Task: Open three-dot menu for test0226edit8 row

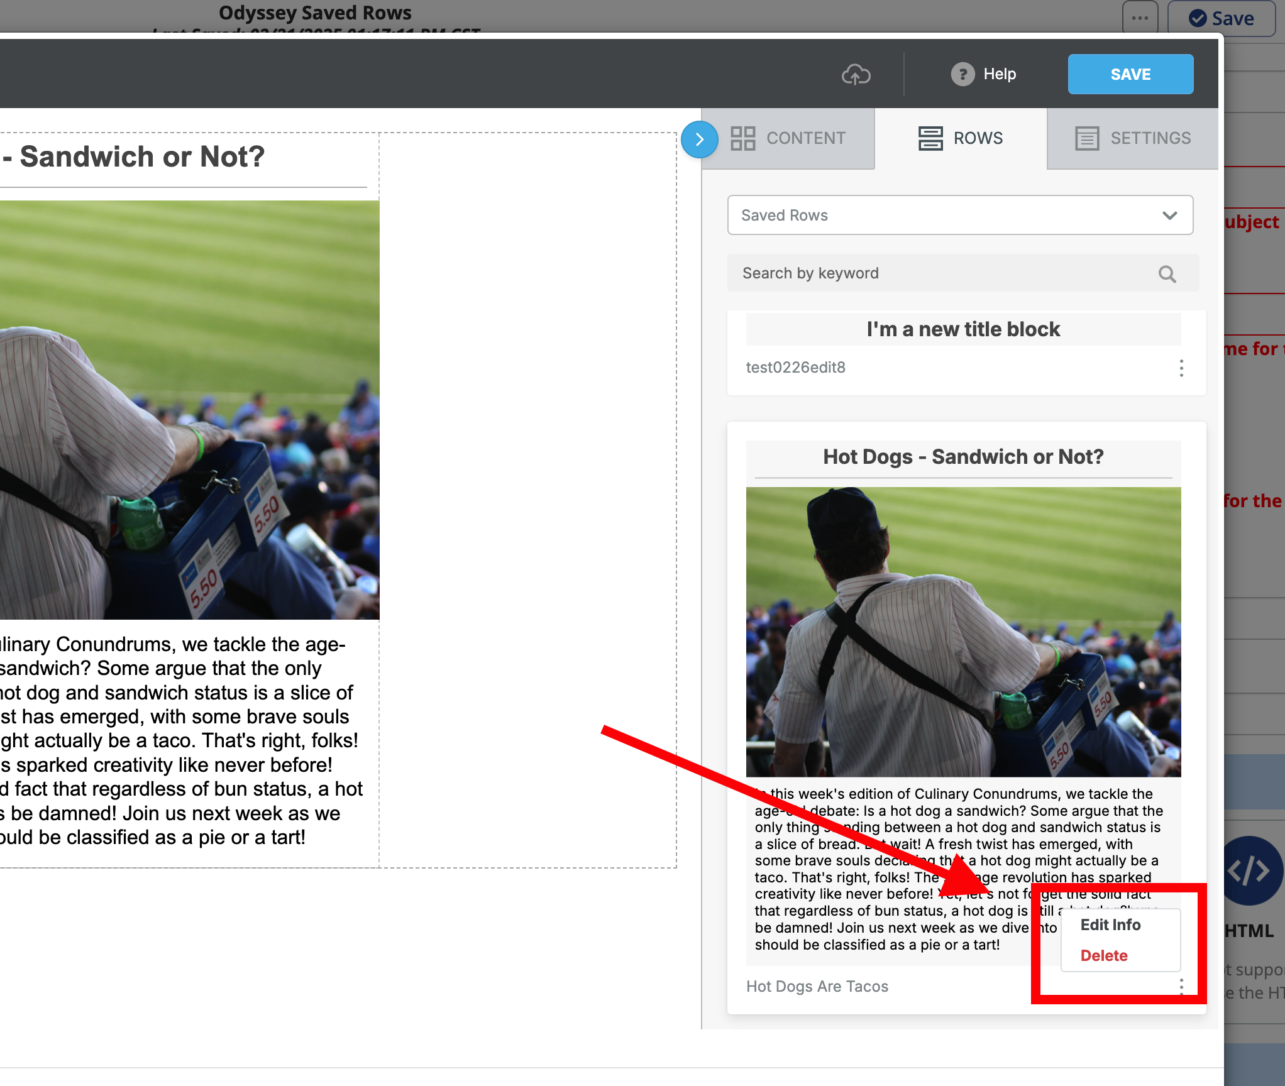Action: pyautogui.click(x=1181, y=368)
